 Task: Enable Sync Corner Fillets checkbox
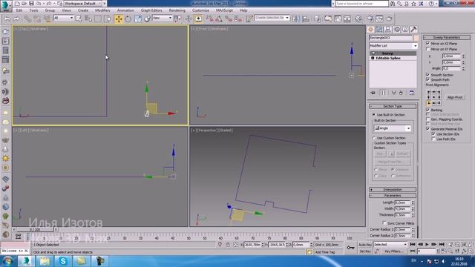tap(384, 223)
